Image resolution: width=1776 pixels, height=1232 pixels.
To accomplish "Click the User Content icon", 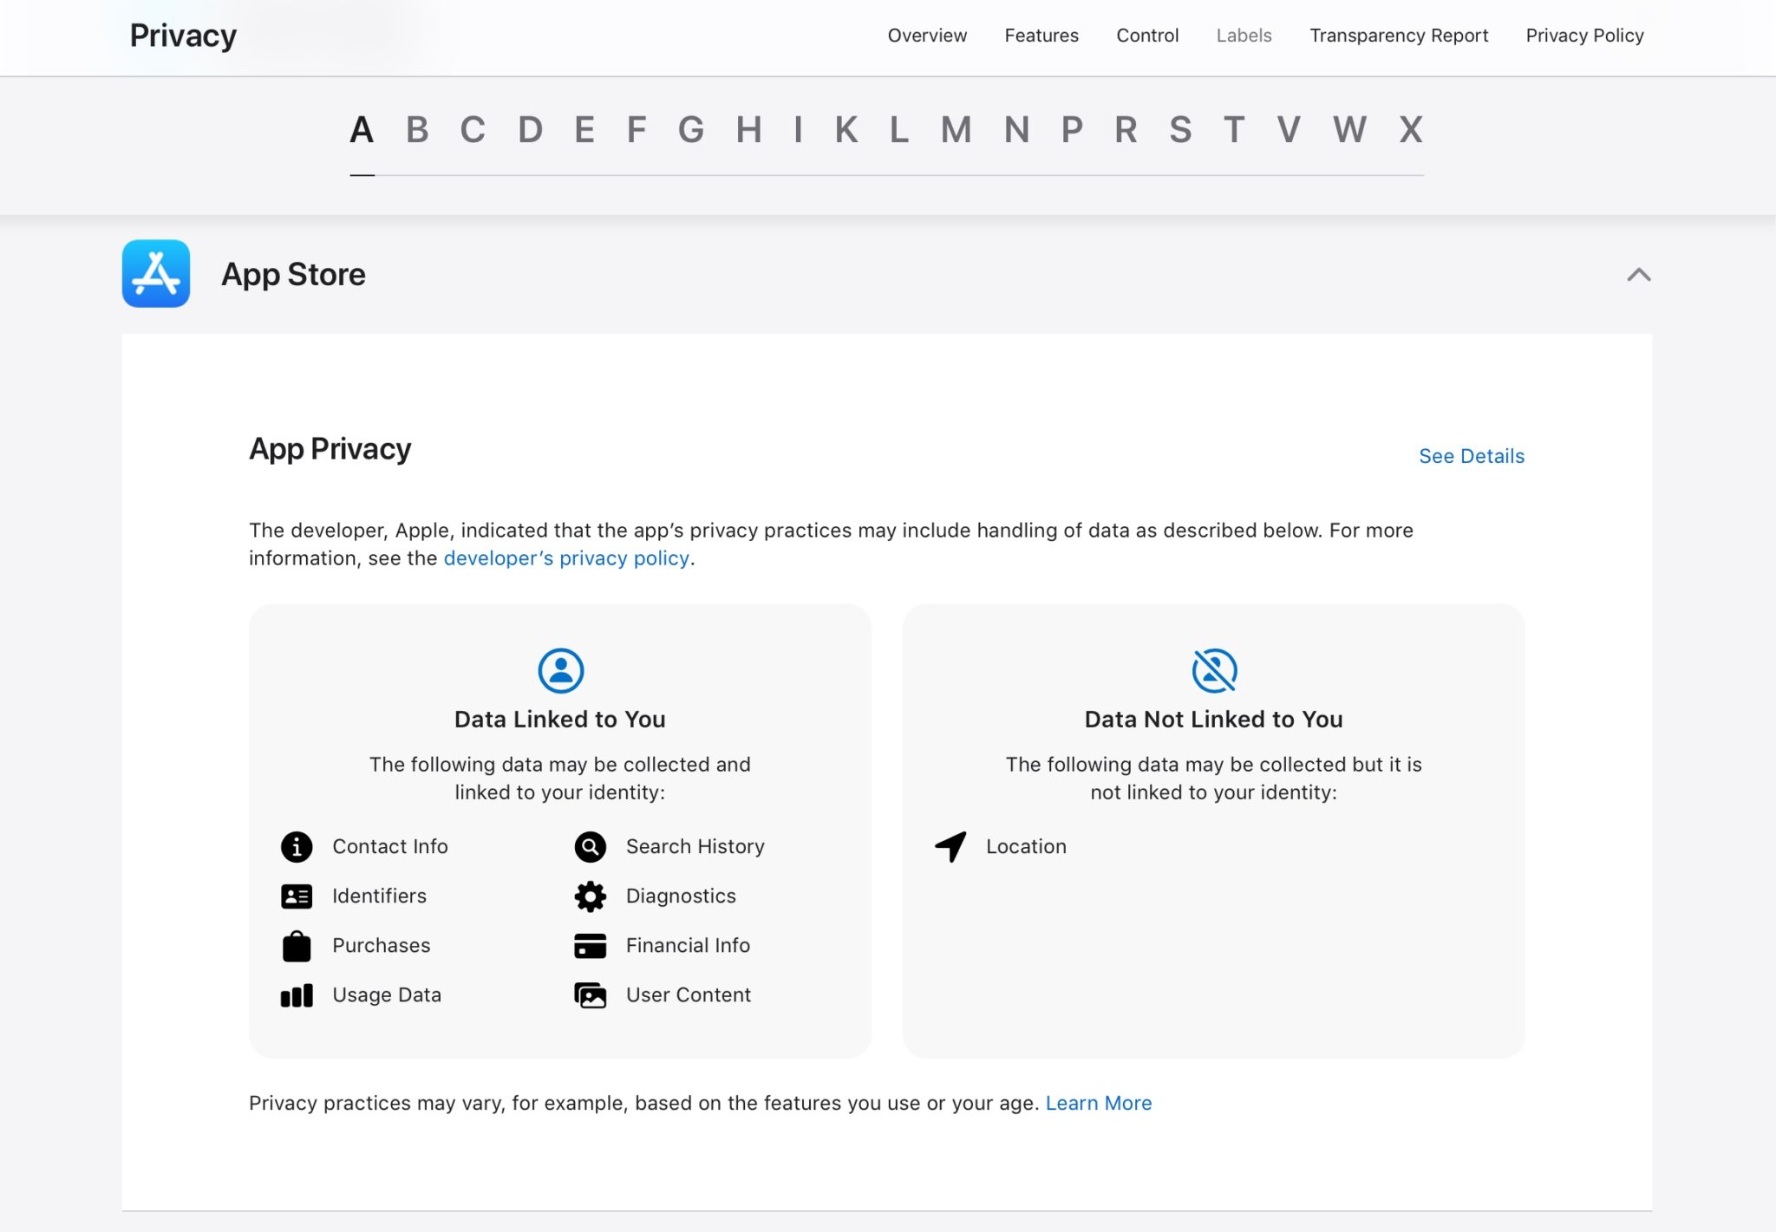I will click(590, 994).
